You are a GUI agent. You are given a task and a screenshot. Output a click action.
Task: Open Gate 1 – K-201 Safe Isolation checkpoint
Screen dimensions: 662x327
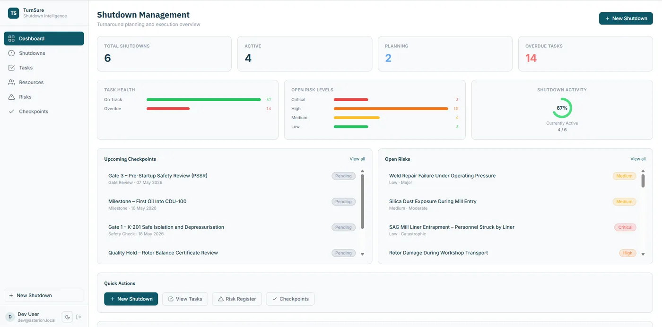[x=232, y=230]
